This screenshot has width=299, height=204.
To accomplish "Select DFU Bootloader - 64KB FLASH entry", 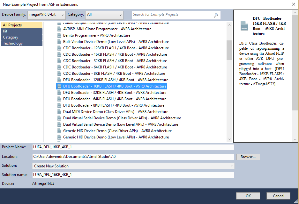I will pos(115,99).
